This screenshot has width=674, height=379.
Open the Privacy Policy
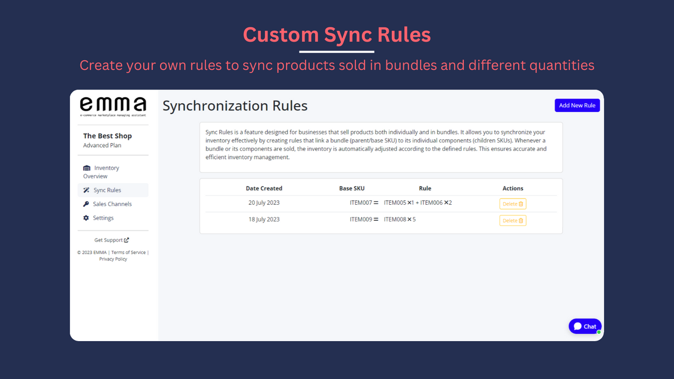coord(113,258)
